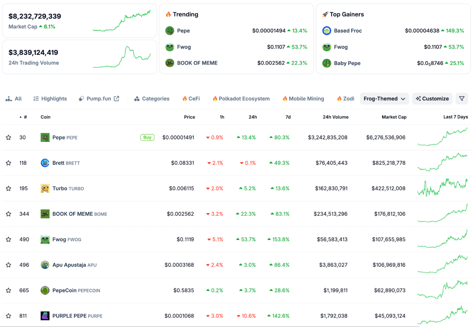
Task: Click the 10.6% 24h drop for PURPLE PEPE
Action: [246, 316]
